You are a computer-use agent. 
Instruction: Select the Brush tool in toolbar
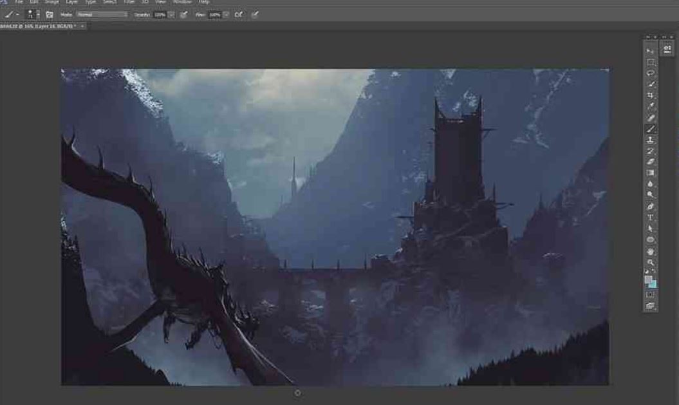click(651, 129)
